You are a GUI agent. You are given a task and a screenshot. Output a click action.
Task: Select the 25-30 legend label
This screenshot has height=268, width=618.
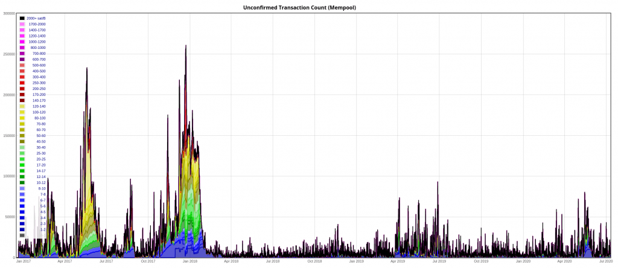40,153
